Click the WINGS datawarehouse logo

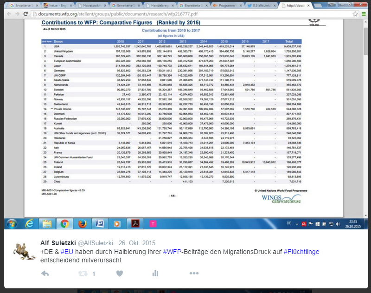[281, 199]
